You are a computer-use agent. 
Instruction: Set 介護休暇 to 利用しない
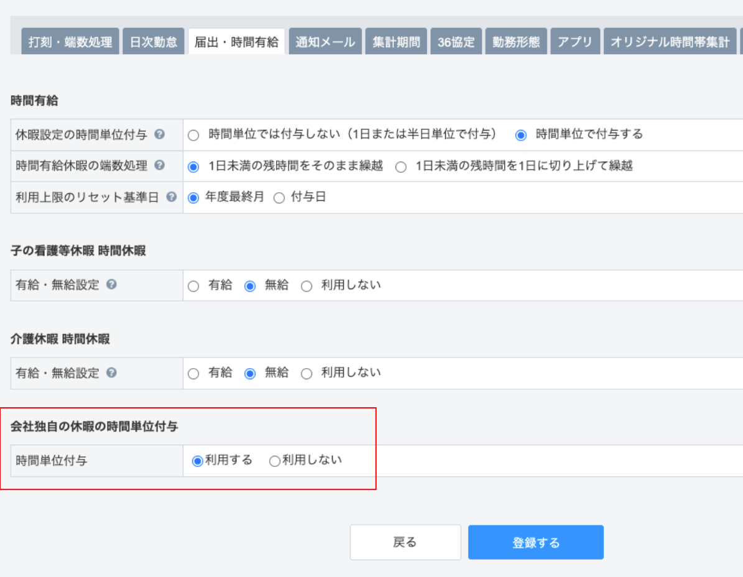click(306, 374)
